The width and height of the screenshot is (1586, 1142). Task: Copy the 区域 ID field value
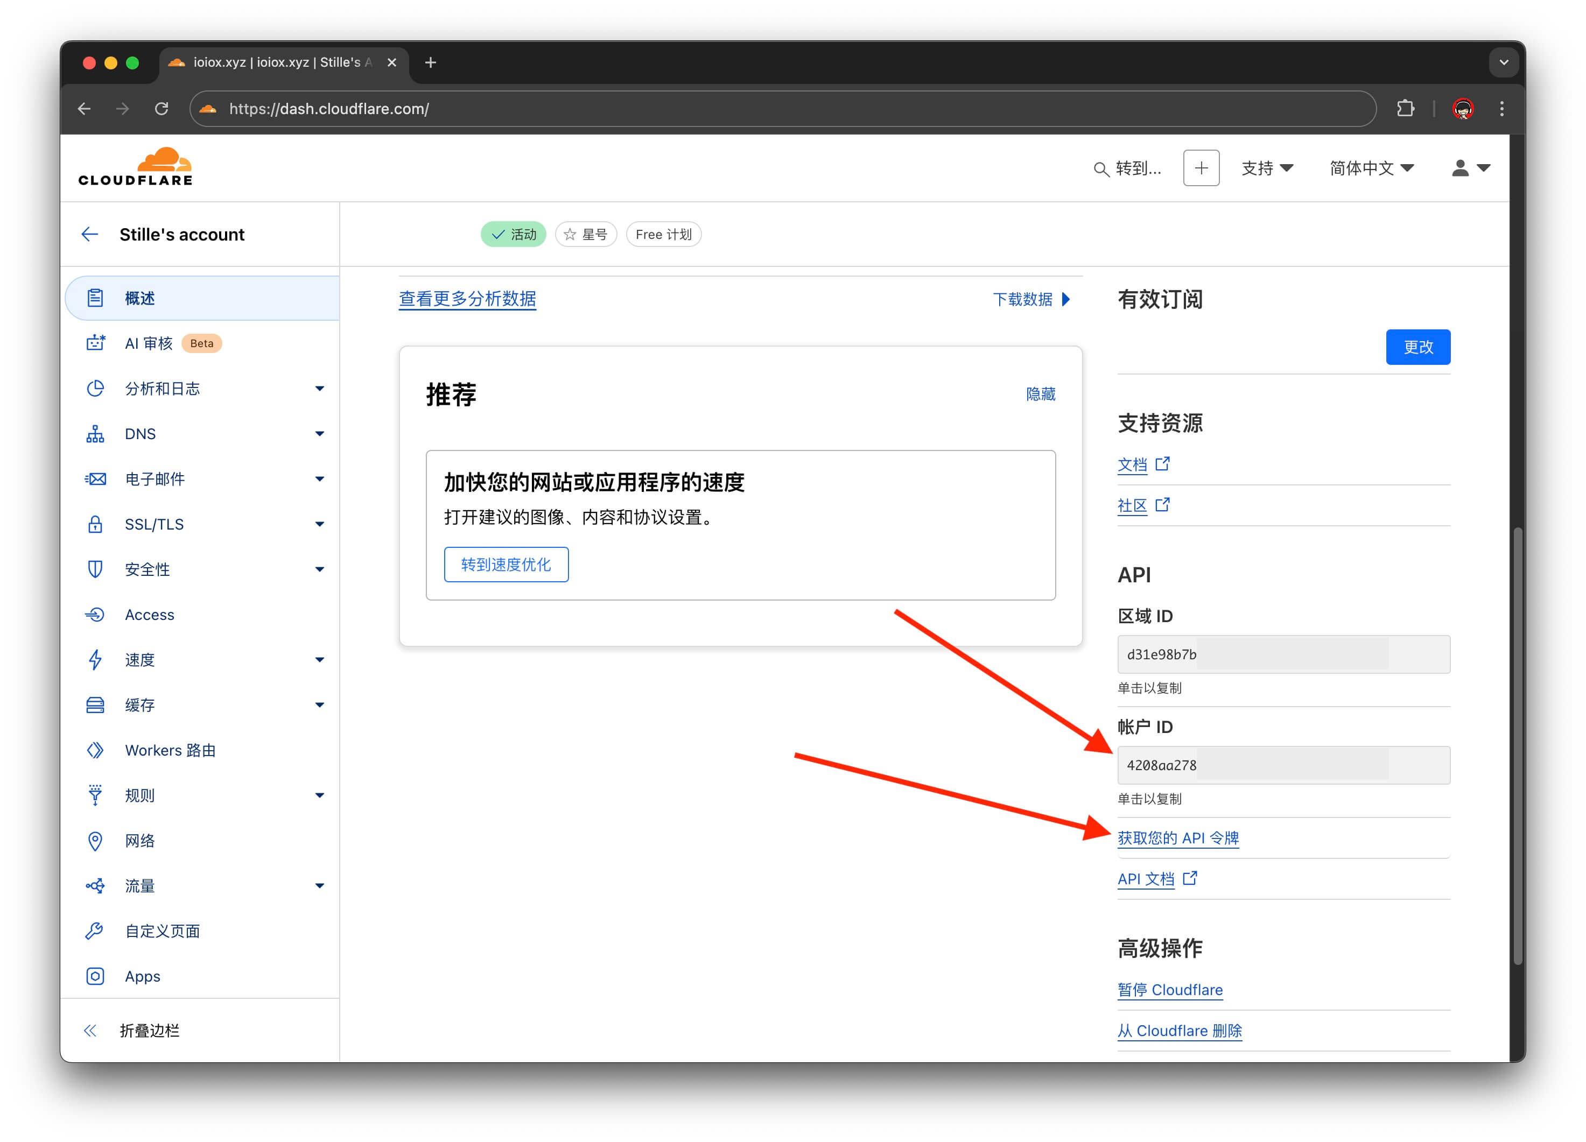(x=1284, y=654)
